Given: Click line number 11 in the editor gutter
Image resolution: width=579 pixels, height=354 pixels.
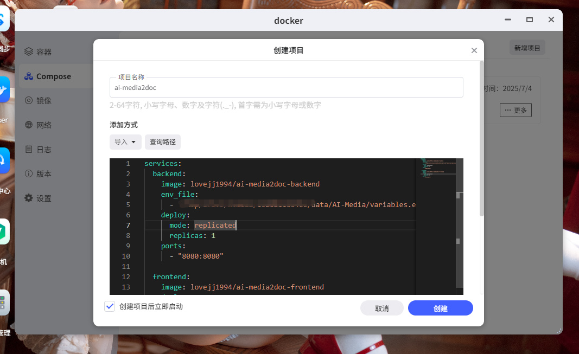Looking at the screenshot, I should click(x=126, y=267).
